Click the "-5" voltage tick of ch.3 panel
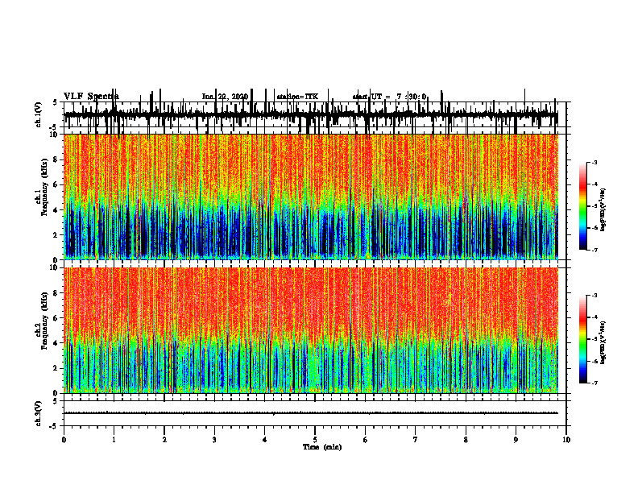 (55, 426)
